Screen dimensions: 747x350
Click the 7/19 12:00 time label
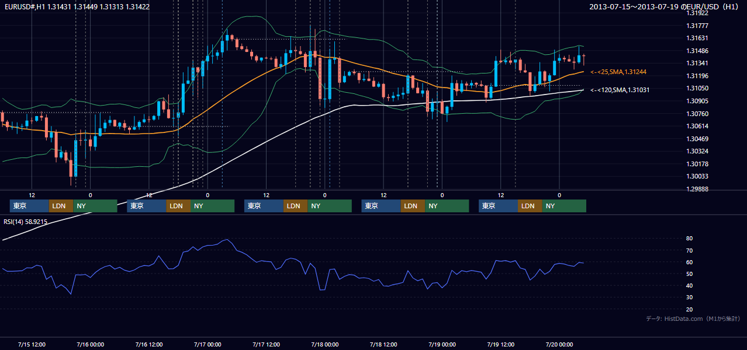(501, 344)
